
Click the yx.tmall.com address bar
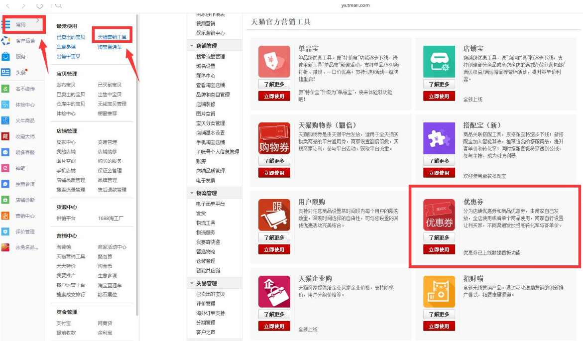coord(355,5)
